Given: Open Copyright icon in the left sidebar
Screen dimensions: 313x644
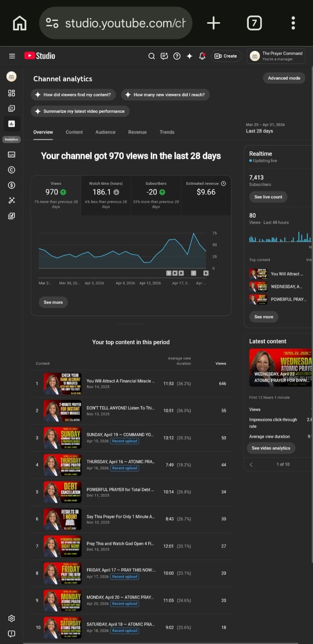Looking at the screenshot, I should [12, 170].
